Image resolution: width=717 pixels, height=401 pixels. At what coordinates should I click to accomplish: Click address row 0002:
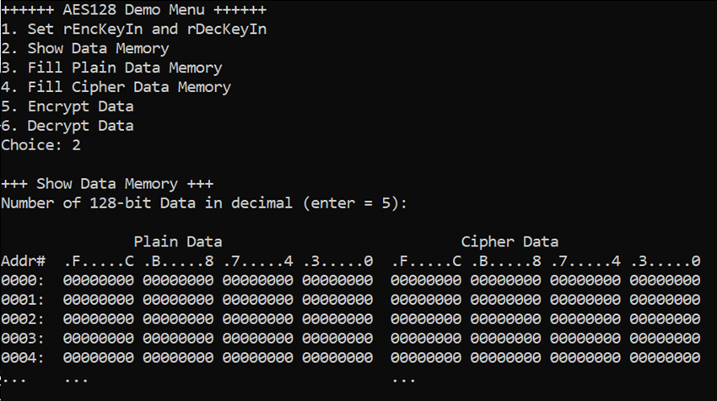(350, 319)
